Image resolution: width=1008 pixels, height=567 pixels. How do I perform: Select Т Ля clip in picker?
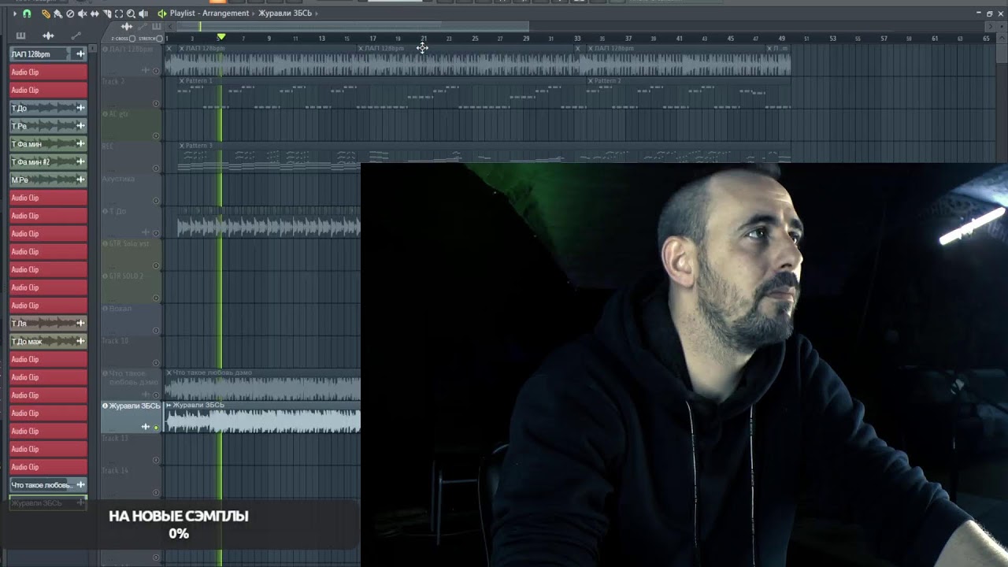[48, 324]
